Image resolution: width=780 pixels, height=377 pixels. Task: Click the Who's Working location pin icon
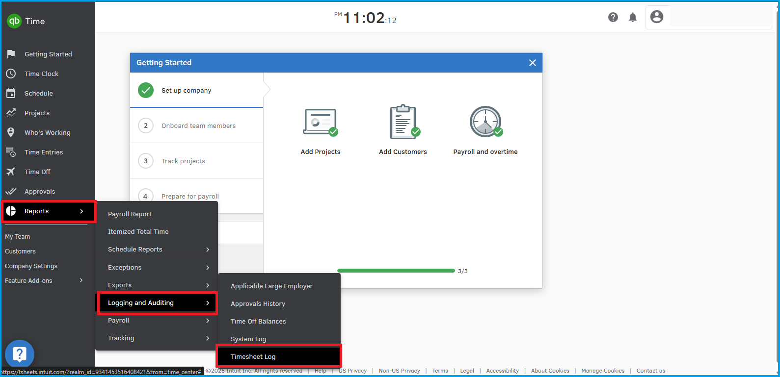coord(11,132)
